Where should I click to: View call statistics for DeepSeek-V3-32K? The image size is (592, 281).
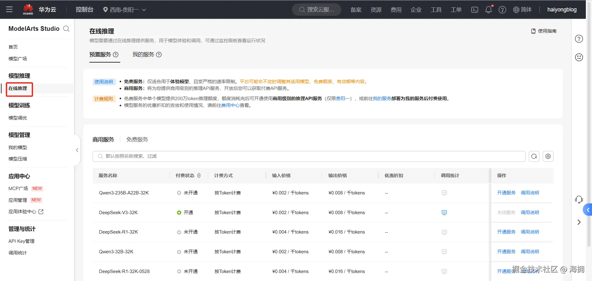click(444, 213)
